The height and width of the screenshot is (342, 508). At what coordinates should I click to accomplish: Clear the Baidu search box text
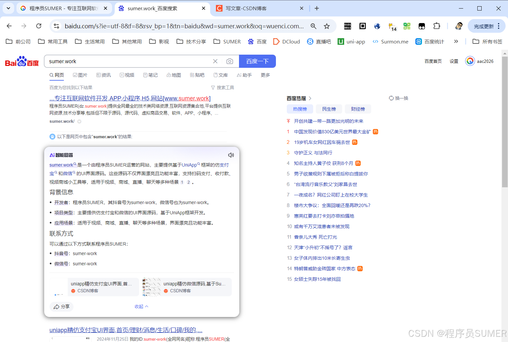click(215, 61)
